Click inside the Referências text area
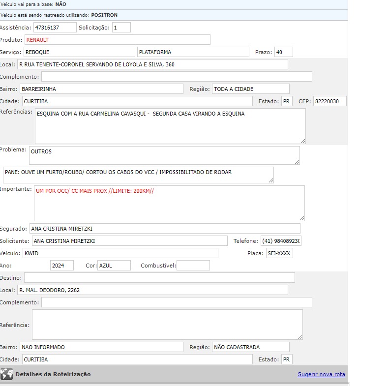The width and height of the screenshot is (389, 386). [x=170, y=126]
